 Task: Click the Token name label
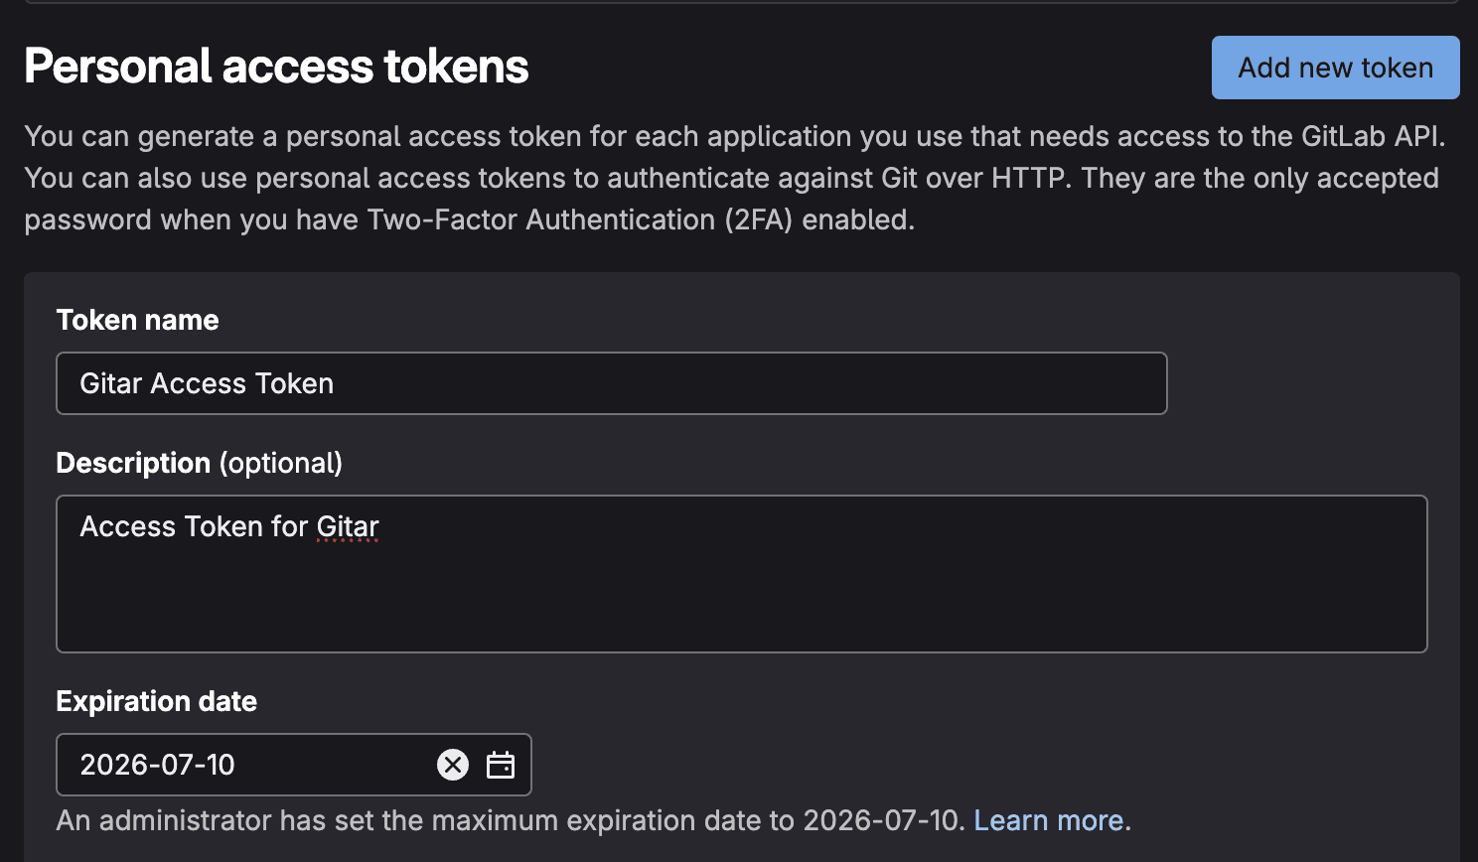tap(137, 320)
